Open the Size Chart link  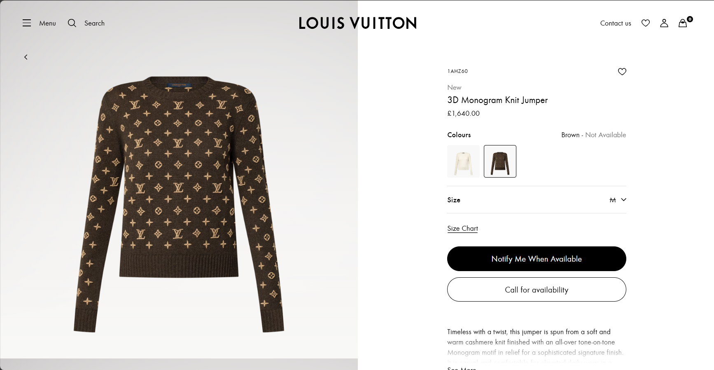462,228
